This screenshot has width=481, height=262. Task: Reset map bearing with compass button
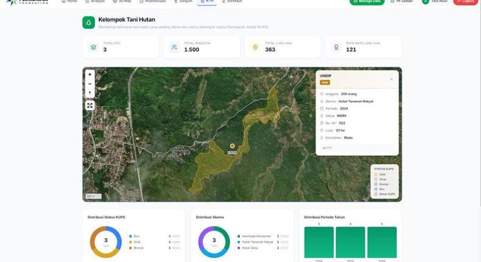point(90,93)
